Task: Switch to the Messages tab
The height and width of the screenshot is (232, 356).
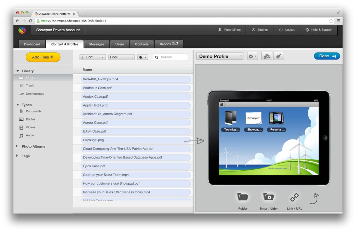Action: pos(97,44)
